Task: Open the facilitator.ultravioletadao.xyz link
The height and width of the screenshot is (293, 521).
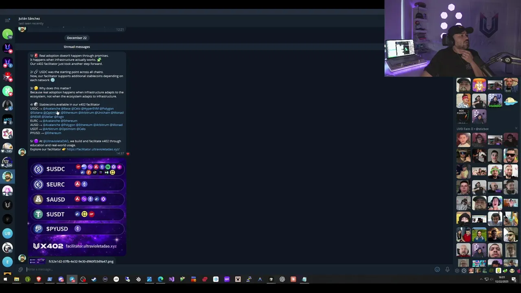Action: point(93,149)
